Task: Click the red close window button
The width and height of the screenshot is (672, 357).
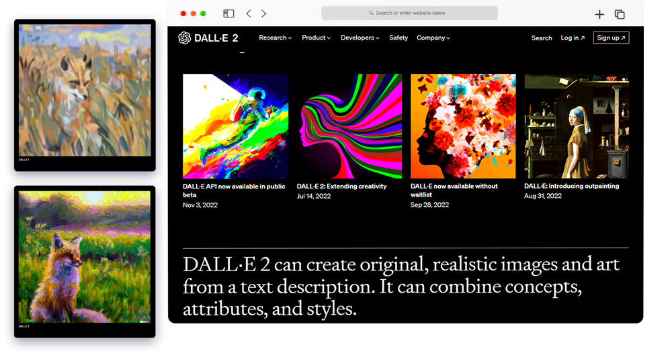Action: (183, 13)
